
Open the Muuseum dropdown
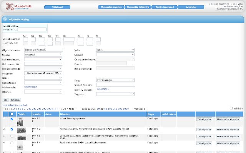43,73
